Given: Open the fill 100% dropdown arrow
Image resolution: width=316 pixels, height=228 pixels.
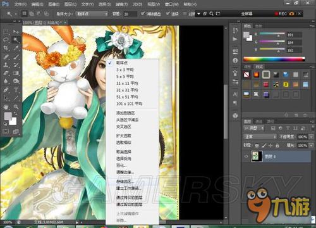Looking at the screenshot, I should tap(311, 146).
